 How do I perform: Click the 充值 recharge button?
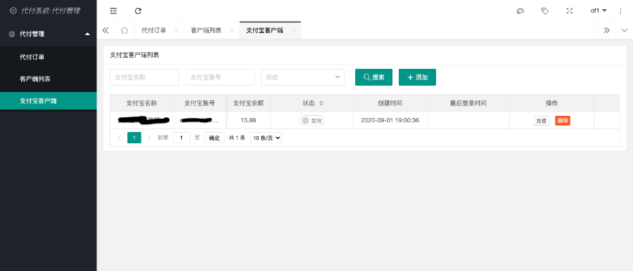tap(542, 121)
